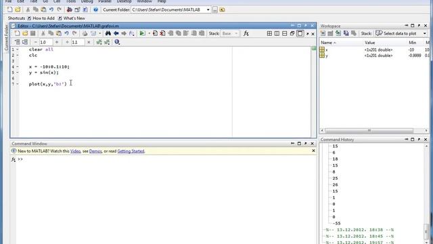Open the Tools menu
The width and height of the screenshot is (433, 244).
click(x=70, y=1)
